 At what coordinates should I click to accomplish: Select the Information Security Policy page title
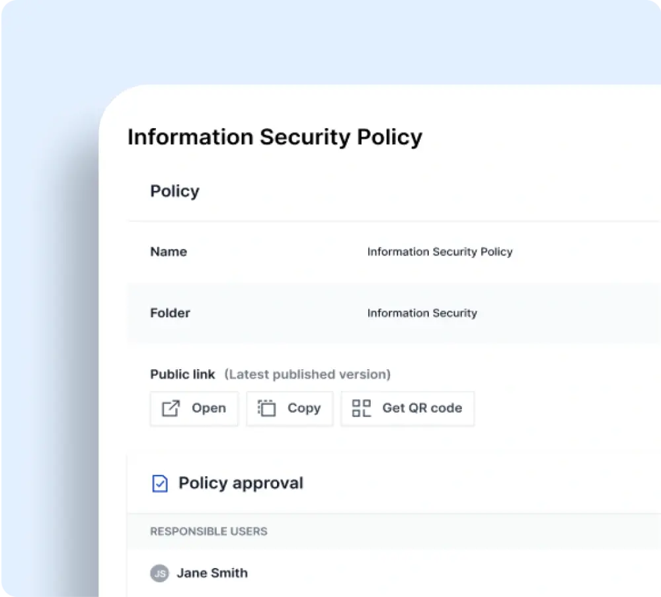(x=274, y=137)
